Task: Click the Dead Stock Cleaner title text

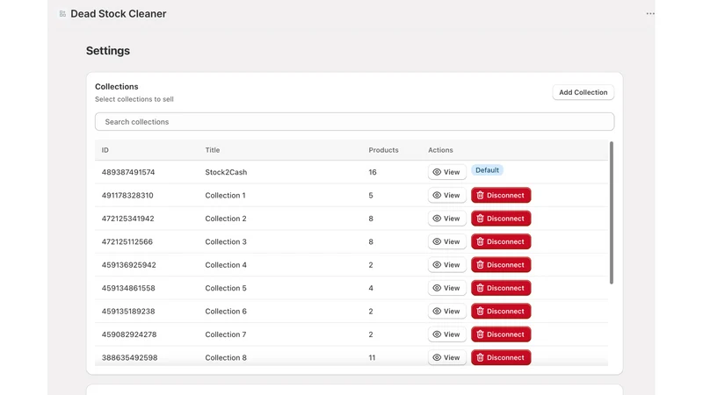Action: click(119, 14)
